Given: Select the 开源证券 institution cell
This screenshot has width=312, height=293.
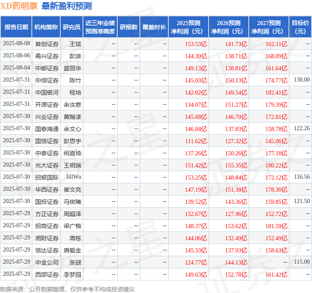Looking at the screenshot, I should tap(47, 105).
